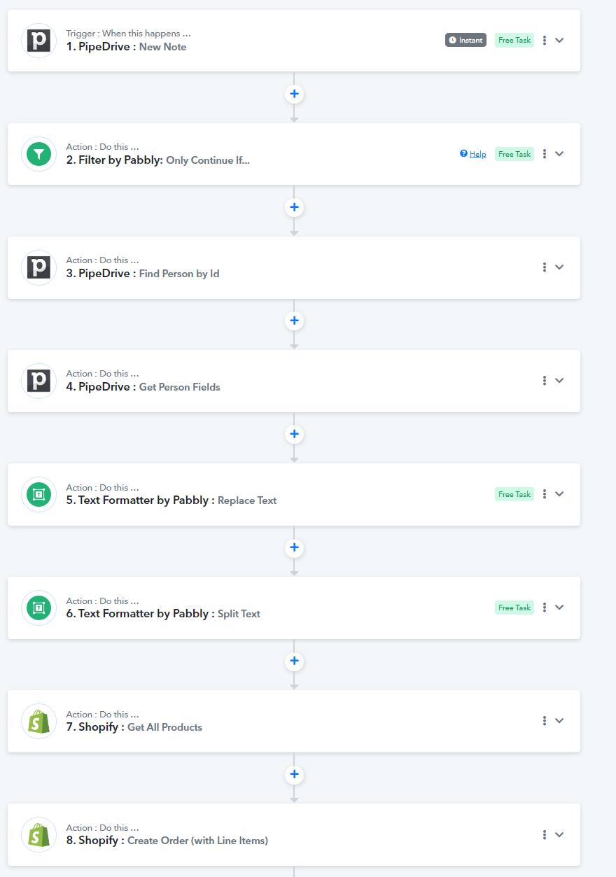Click the Free Task badge on Filter by Pabbly
This screenshot has width=616, height=877.
[514, 154]
